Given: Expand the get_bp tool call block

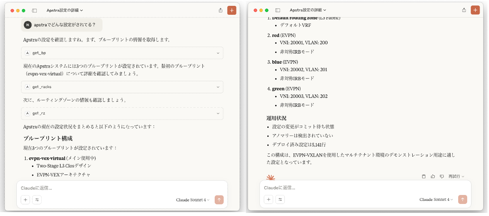Looking at the screenshot, I should (122, 53).
